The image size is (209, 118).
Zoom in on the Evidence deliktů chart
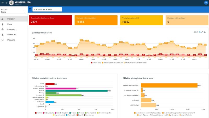click(195, 32)
